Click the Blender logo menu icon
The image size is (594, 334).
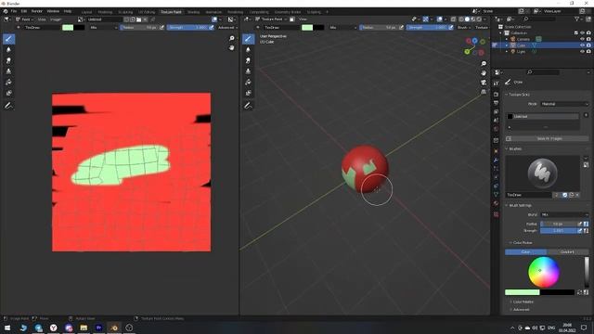[x=6, y=11]
